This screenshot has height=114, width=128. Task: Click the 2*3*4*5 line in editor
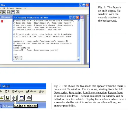click(17, 59)
